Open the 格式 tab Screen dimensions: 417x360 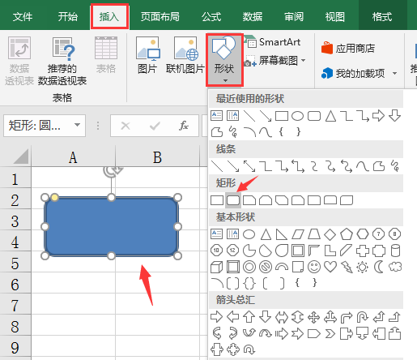pos(382,17)
